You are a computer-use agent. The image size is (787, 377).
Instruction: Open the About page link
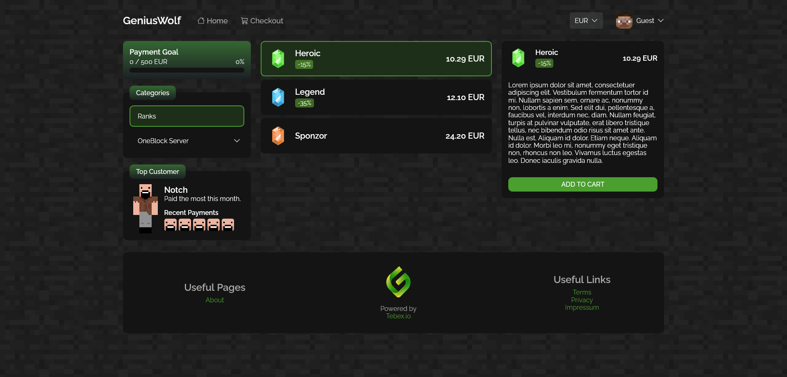pyautogui.click(x=214, y=300)
